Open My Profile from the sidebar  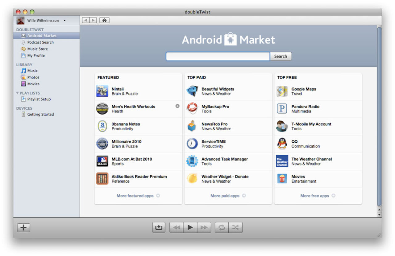pos(36,55)
